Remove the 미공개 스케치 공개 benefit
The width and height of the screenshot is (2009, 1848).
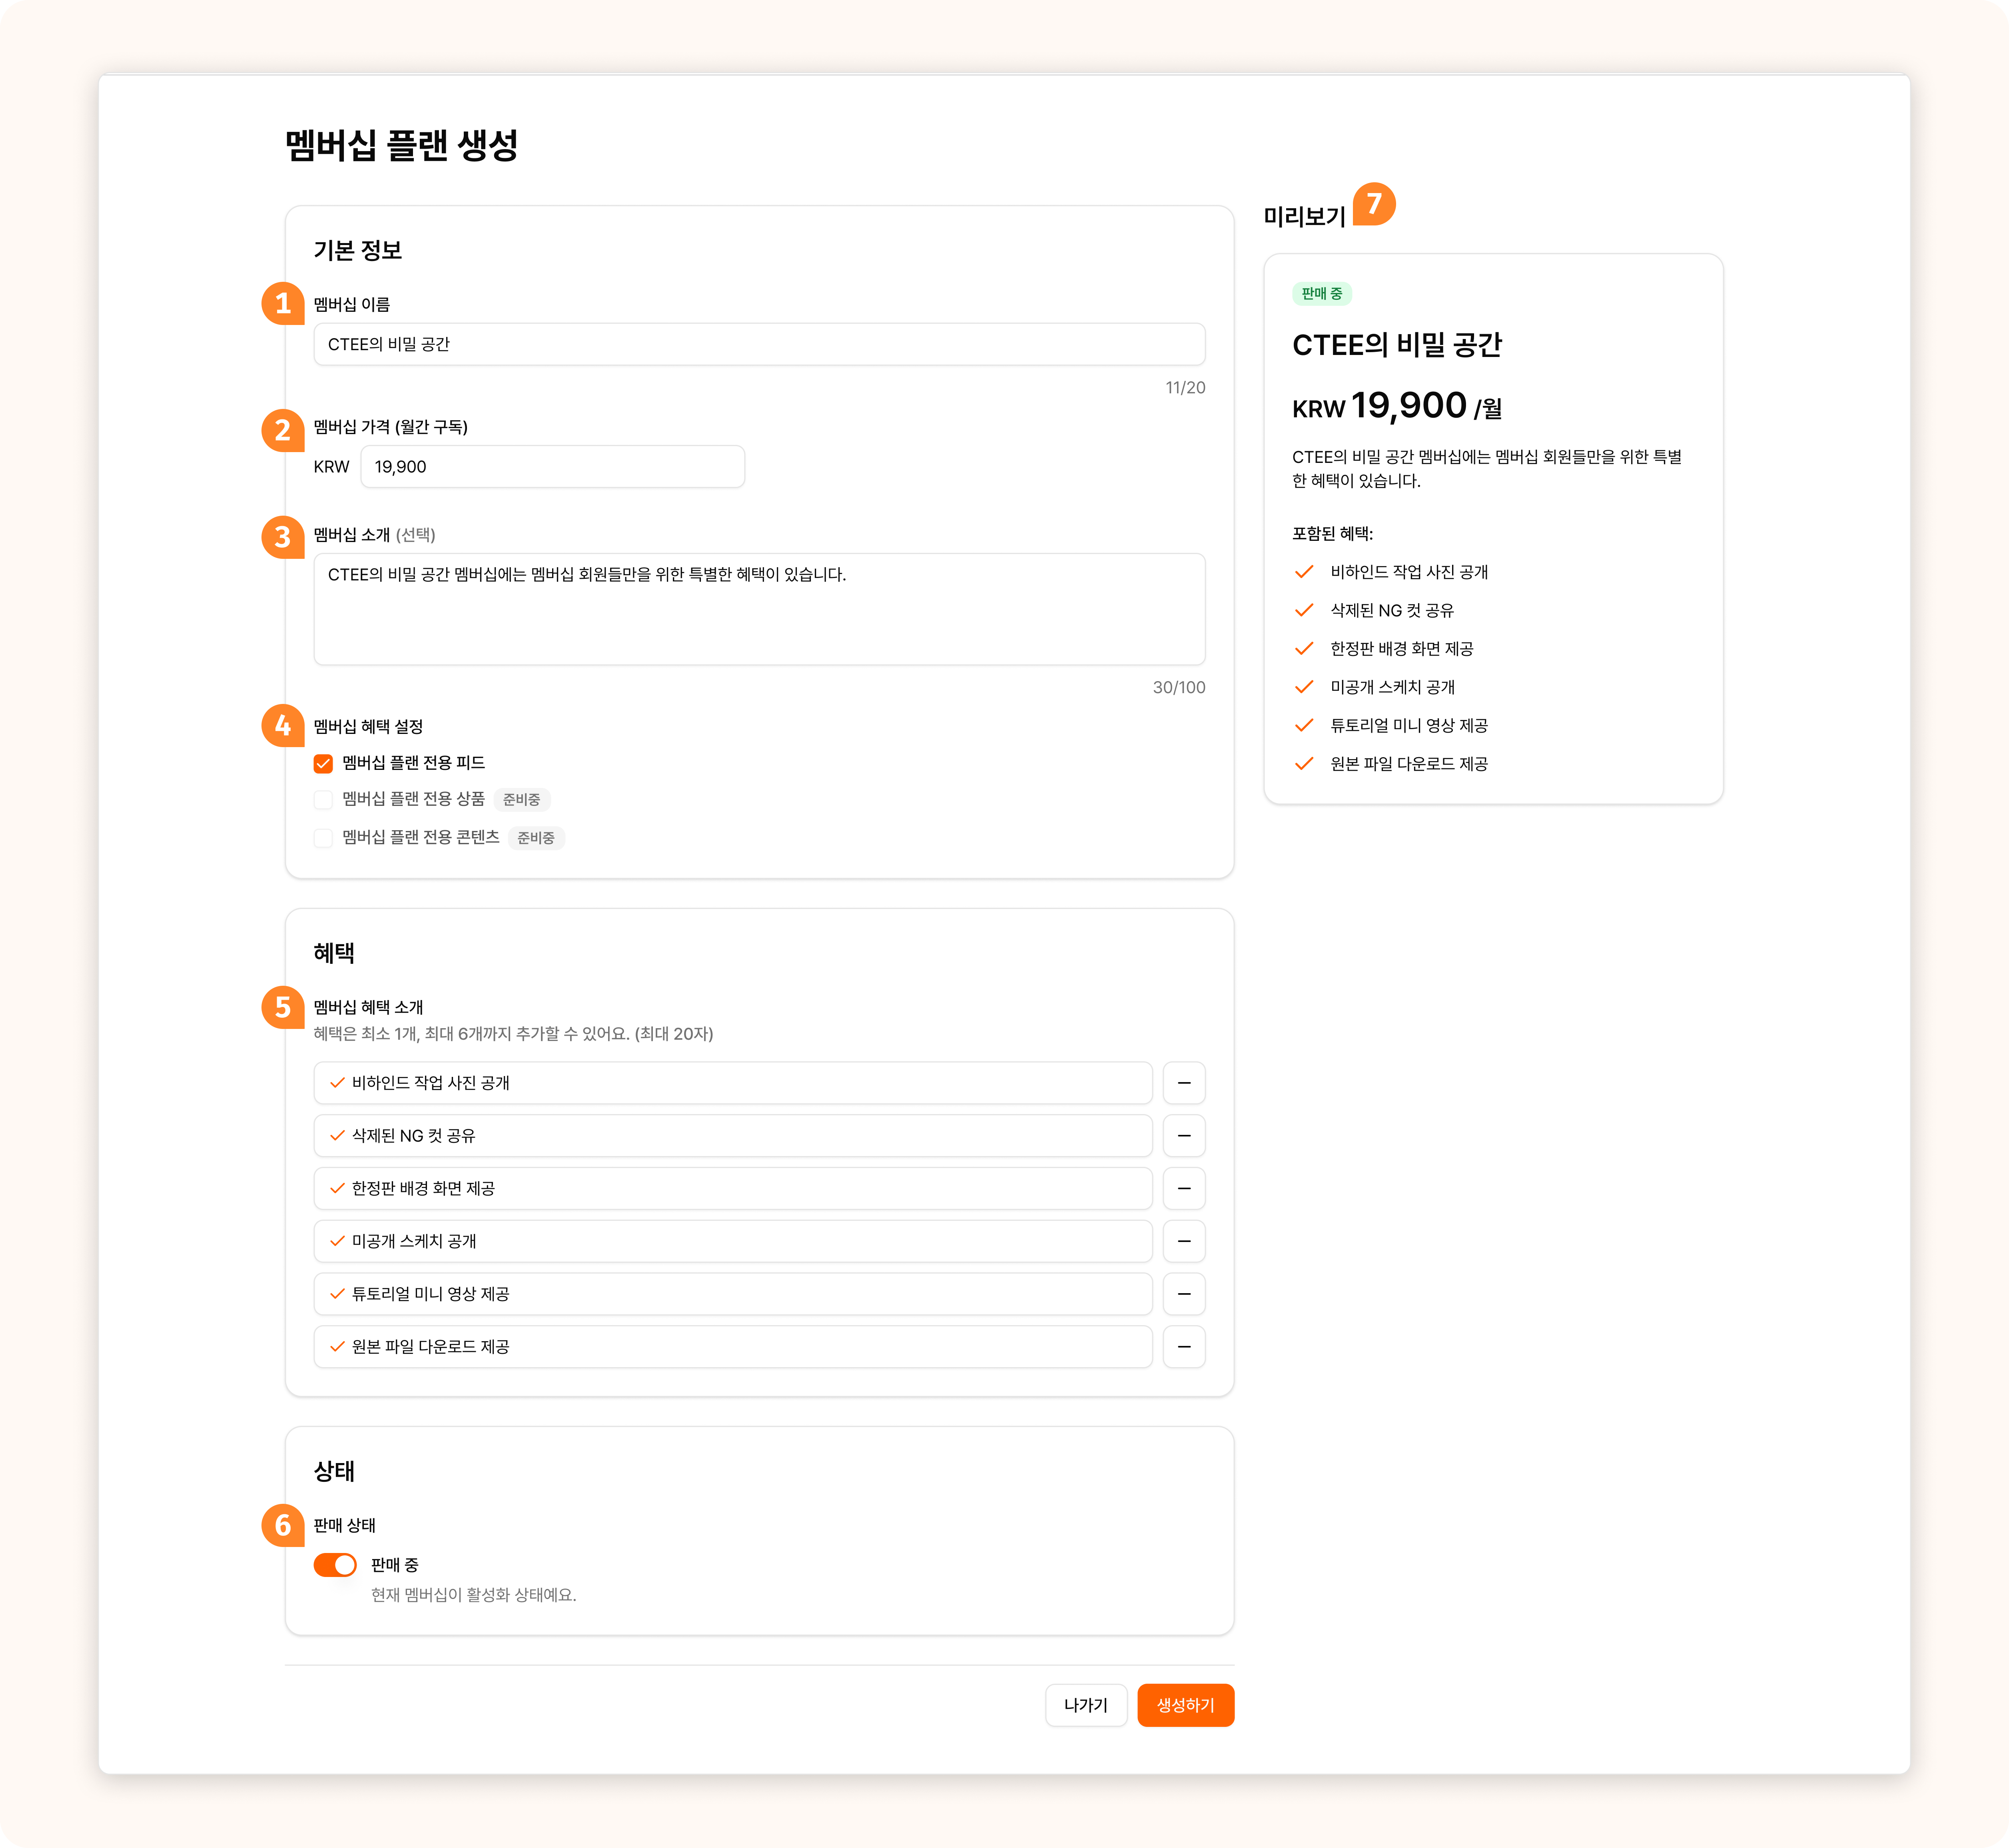tap(1184, 1241)
